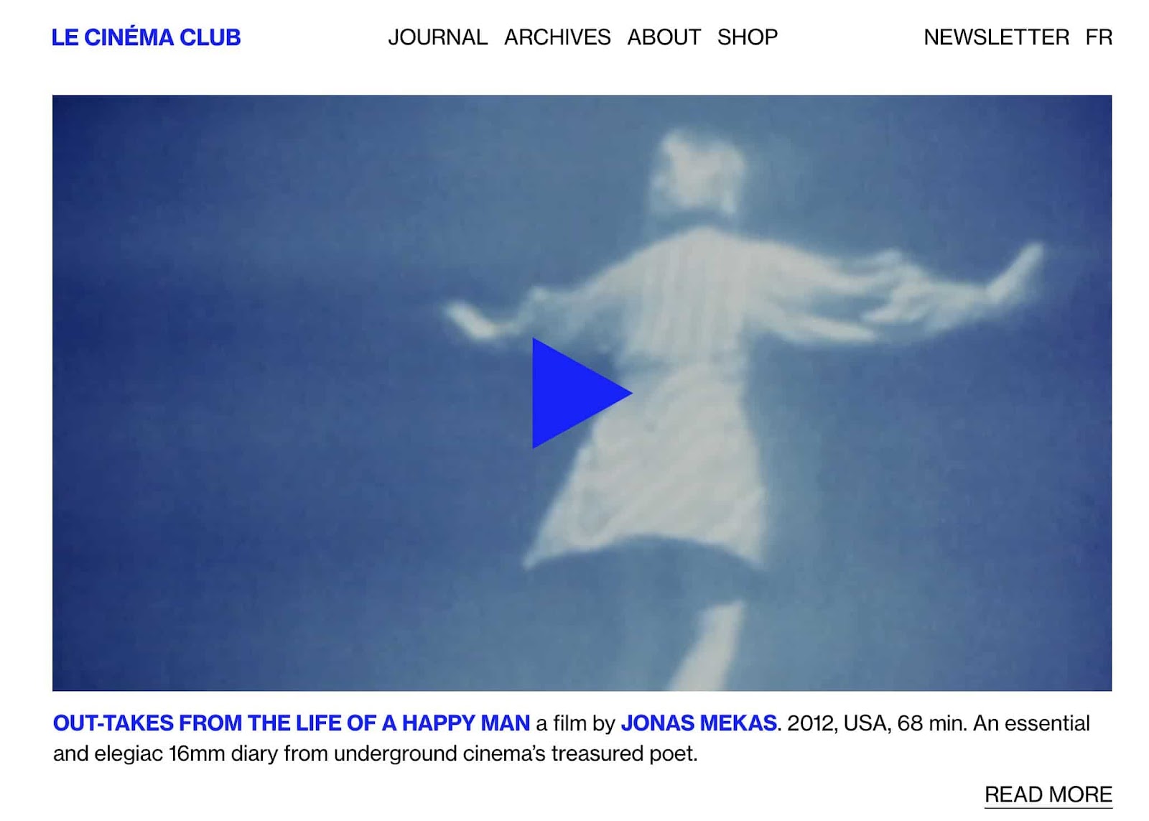Click the '2012, USA, 68 min' film details
The width and height of the screenshot is (1149, 821).
876,723
